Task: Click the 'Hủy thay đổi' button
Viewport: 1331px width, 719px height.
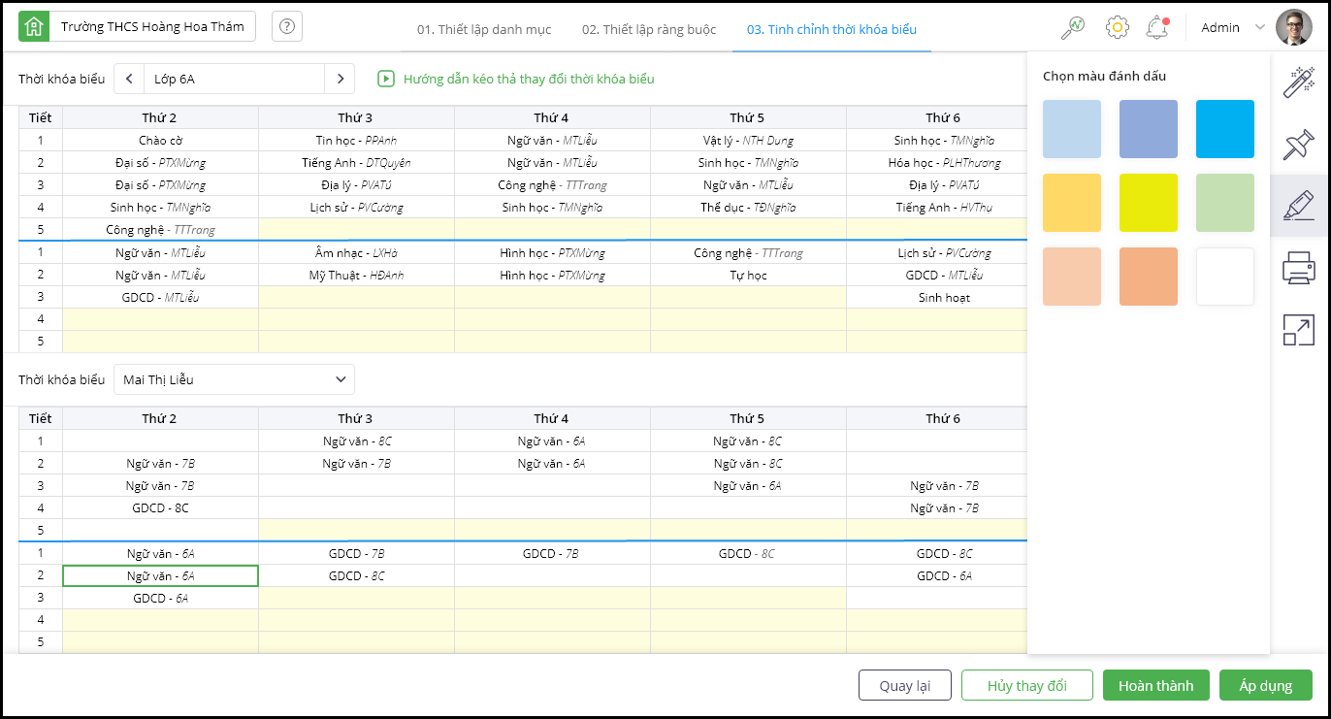Action: tap(1026, 685)
